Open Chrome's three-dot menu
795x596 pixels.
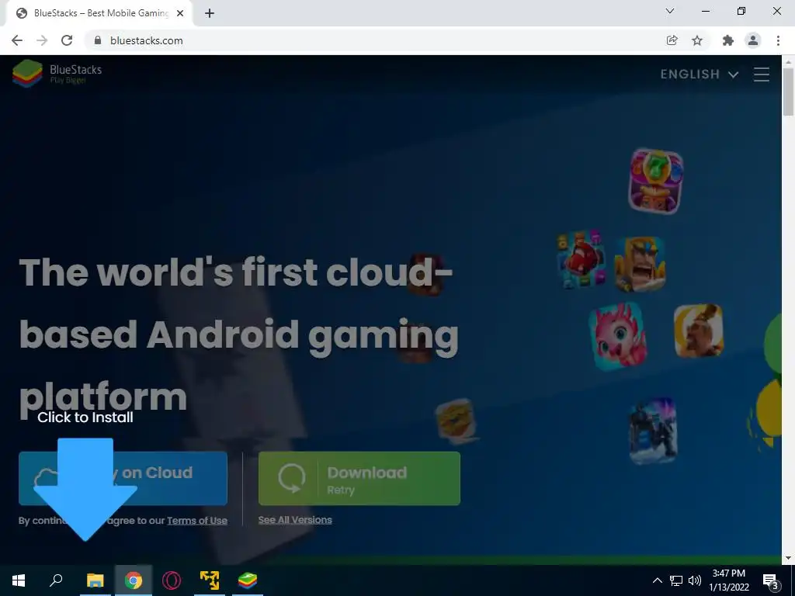778,40
